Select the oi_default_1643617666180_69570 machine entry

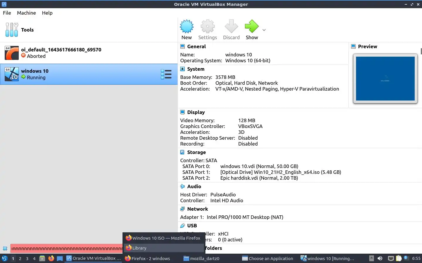(x=89, y=53)
